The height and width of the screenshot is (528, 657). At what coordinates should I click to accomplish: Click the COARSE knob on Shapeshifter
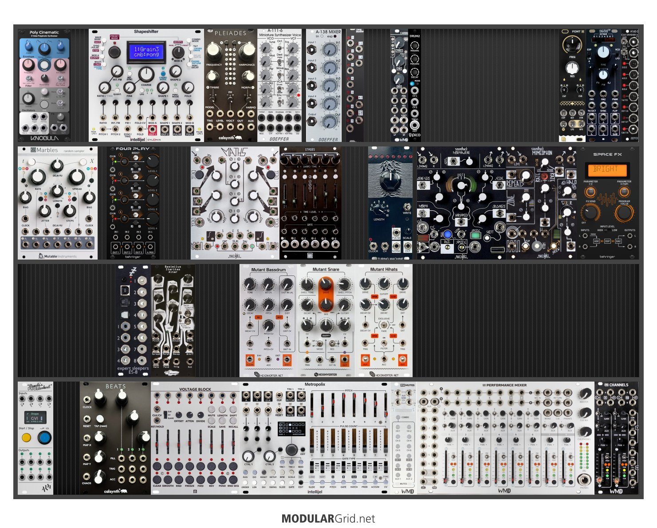(146, 74)
